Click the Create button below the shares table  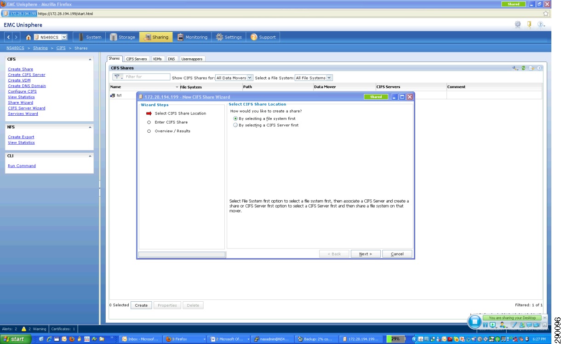tap(141, 305)
